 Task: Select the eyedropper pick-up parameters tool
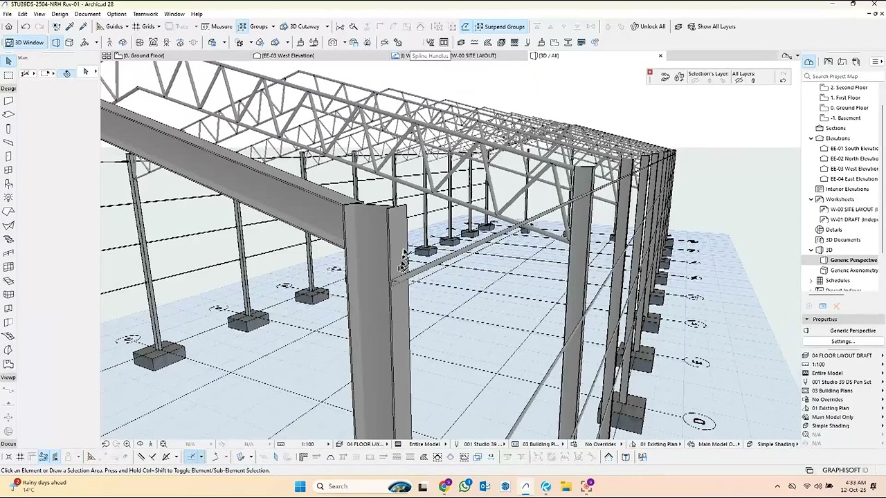70,26
